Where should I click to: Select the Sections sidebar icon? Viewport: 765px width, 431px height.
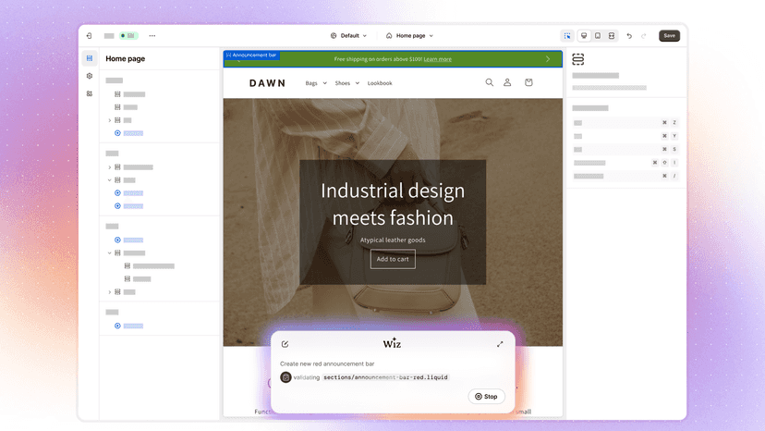click(90, 58)
